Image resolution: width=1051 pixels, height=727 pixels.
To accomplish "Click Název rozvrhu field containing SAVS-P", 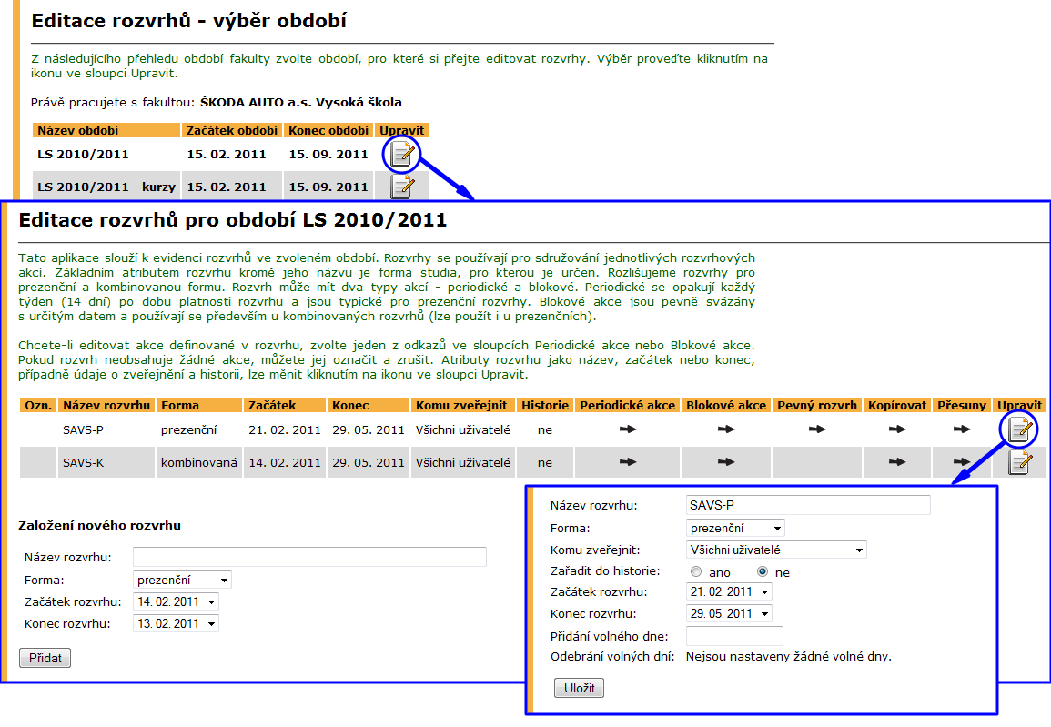I will coord(808,505).
